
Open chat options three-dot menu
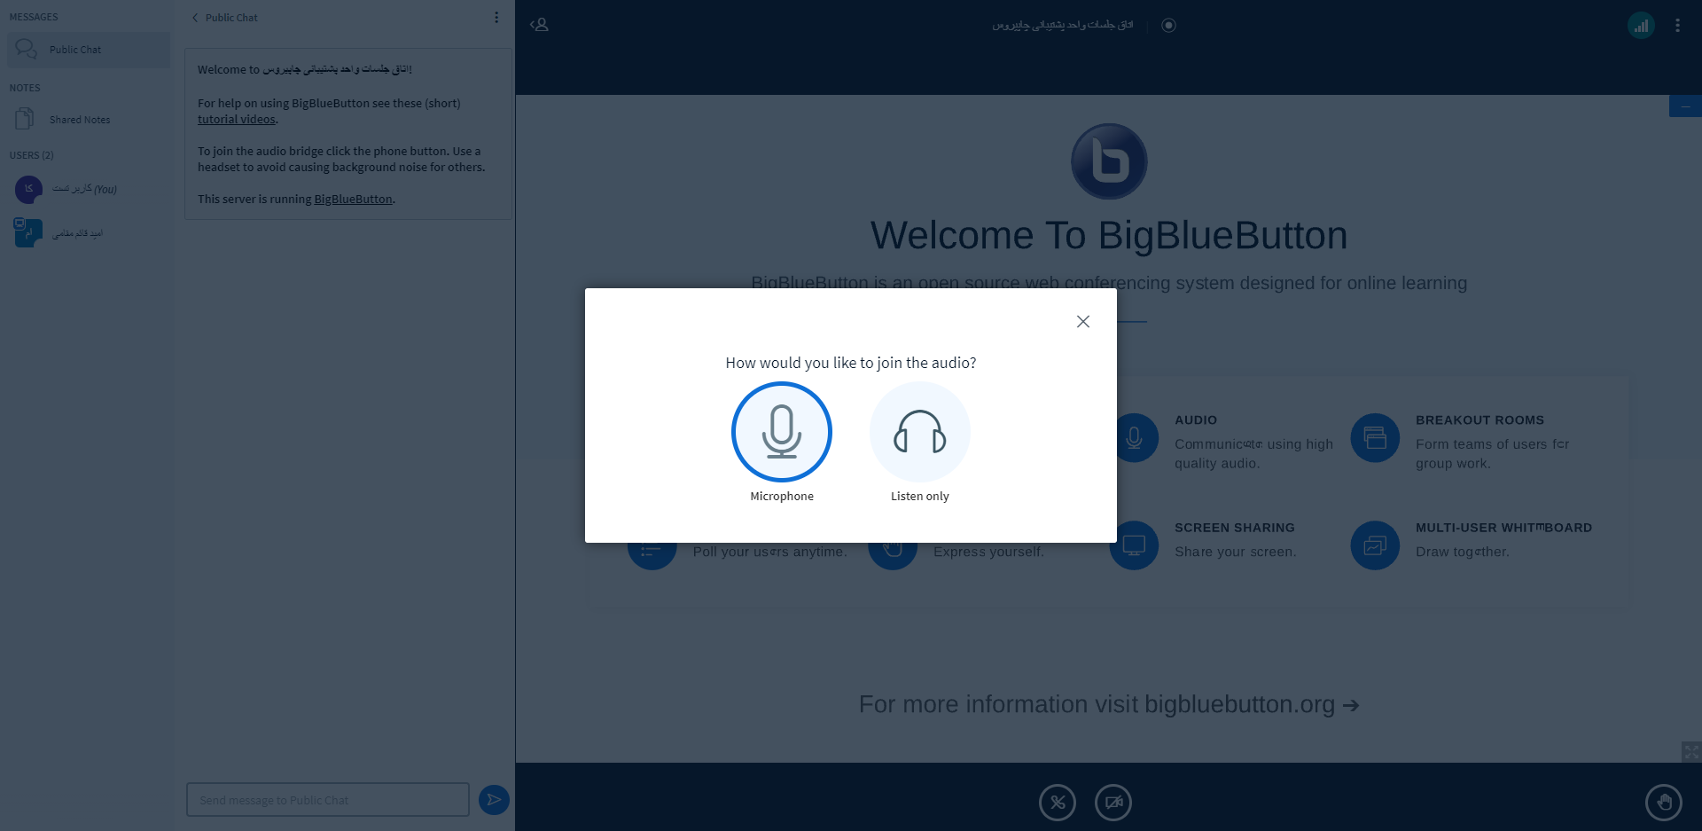496,18
